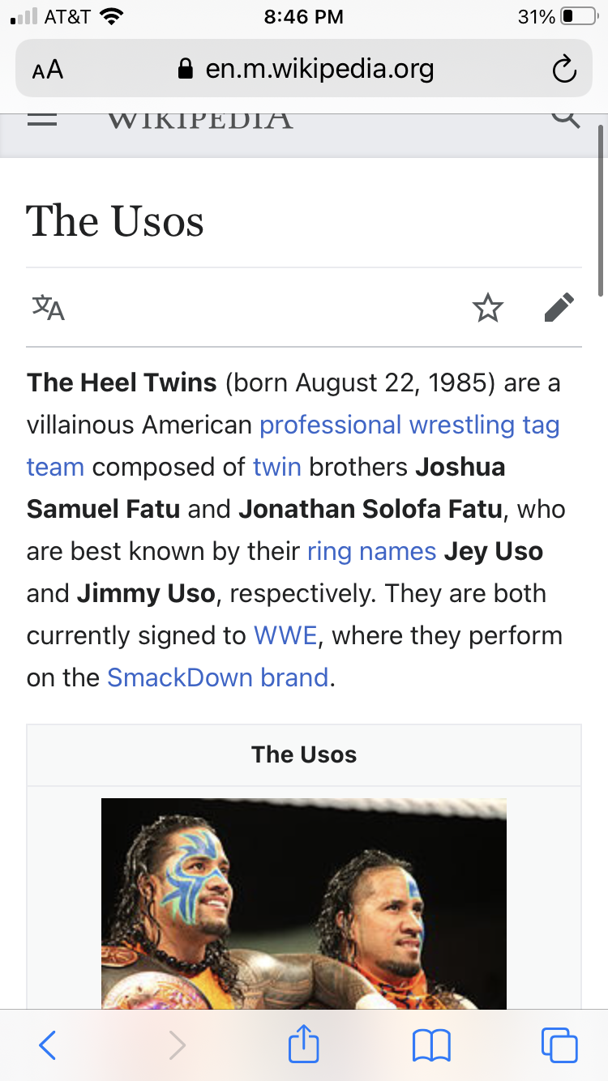Edit the article with pencil icon
This screenshot has width=608, height=1081.
coord(559,308)
